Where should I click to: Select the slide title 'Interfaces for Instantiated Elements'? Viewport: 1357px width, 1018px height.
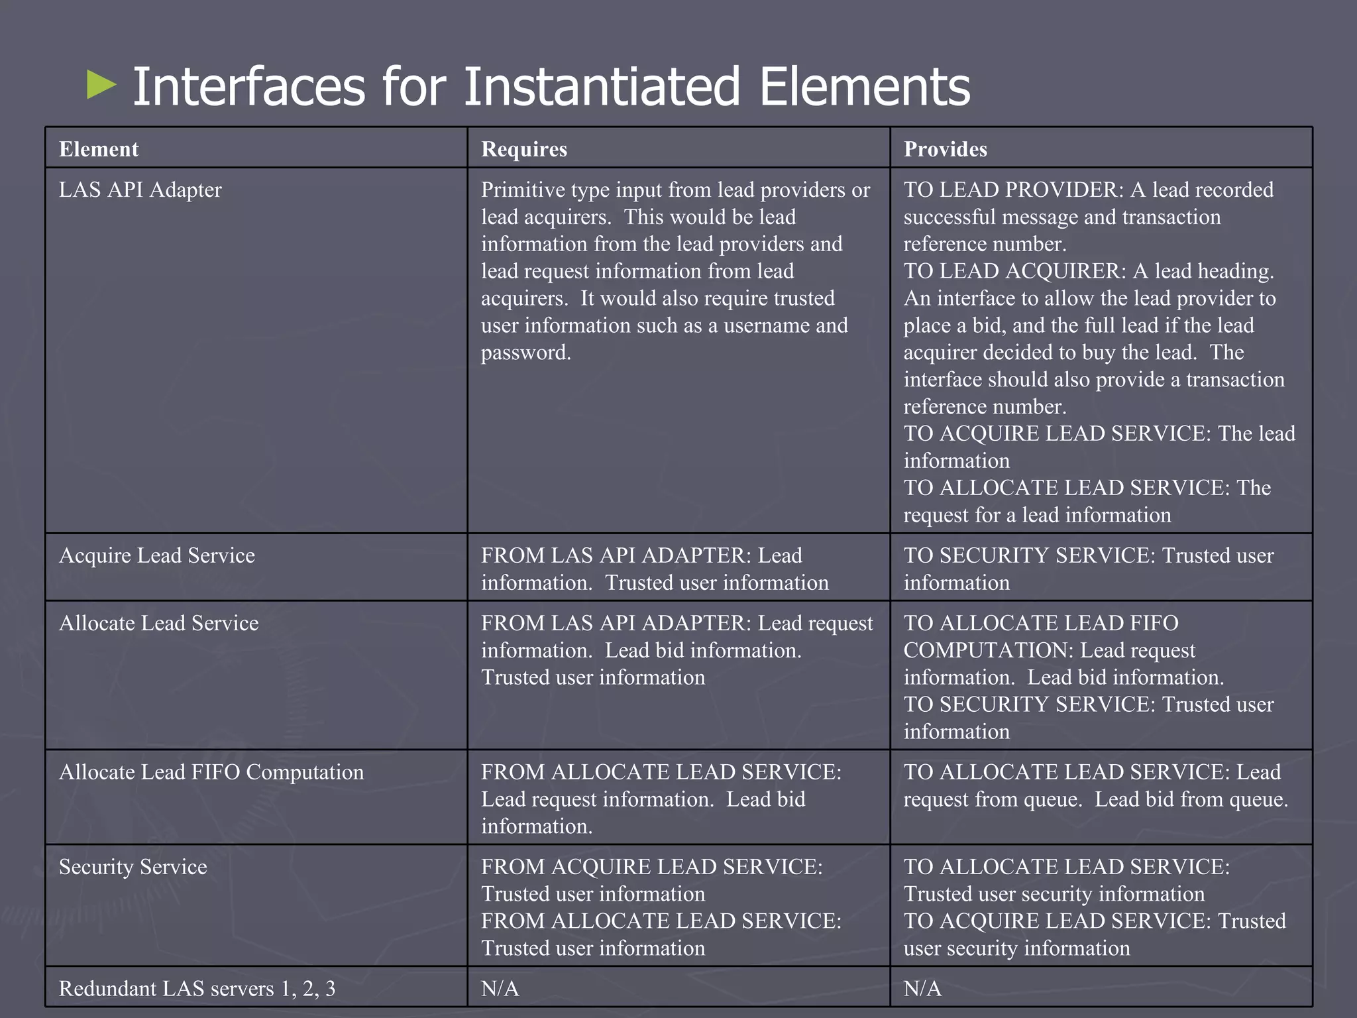[551, 86]
